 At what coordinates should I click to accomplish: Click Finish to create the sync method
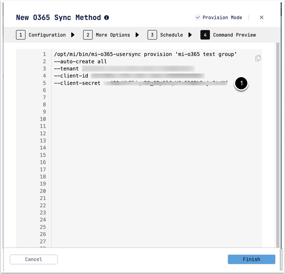[251, 259]
